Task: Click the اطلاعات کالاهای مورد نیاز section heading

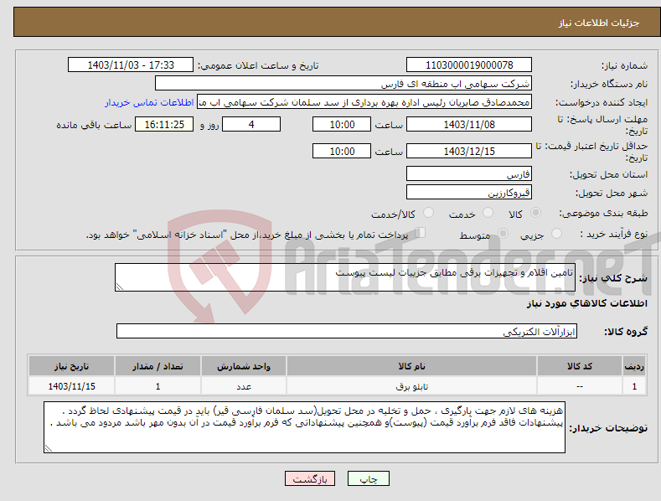Action: click(x=586, y=303)
